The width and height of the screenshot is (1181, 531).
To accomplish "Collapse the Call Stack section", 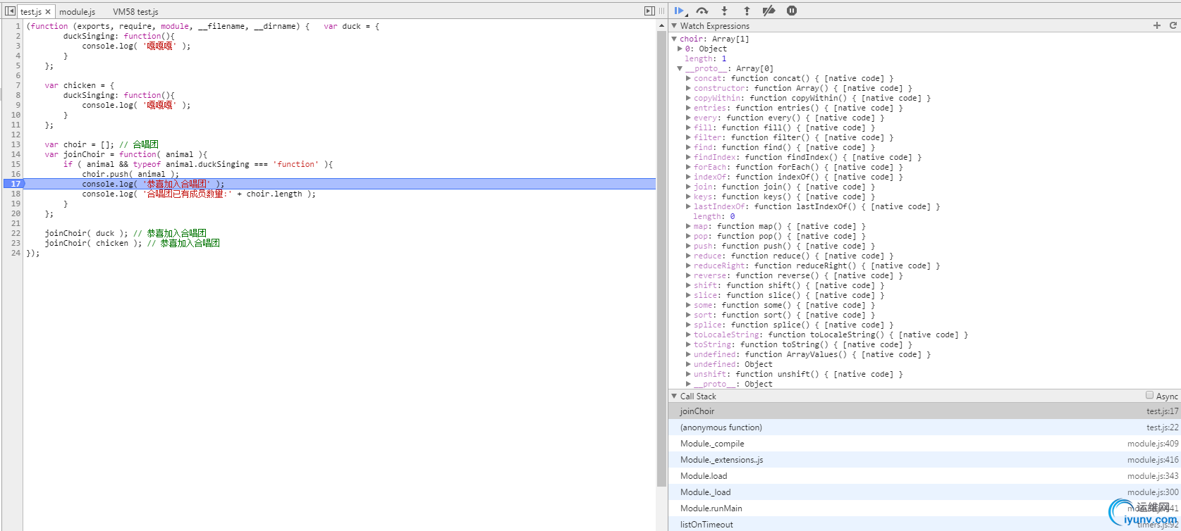I will [674, 396].
